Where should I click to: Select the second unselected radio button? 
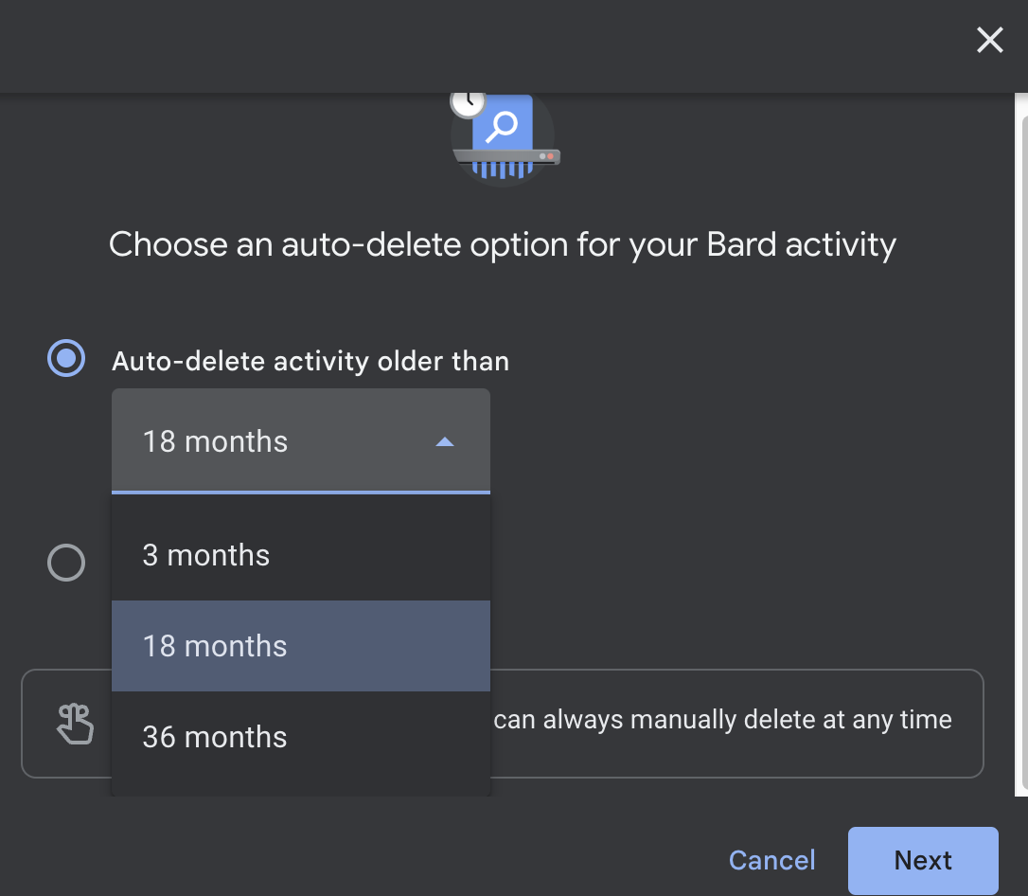pos(66,563)
